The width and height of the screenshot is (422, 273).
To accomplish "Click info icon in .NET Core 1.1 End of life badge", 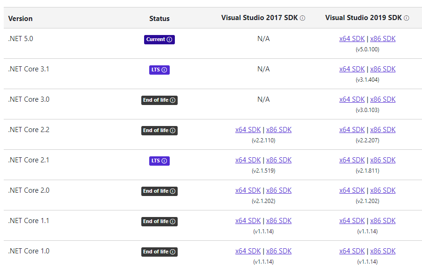I will pos(173,222).
